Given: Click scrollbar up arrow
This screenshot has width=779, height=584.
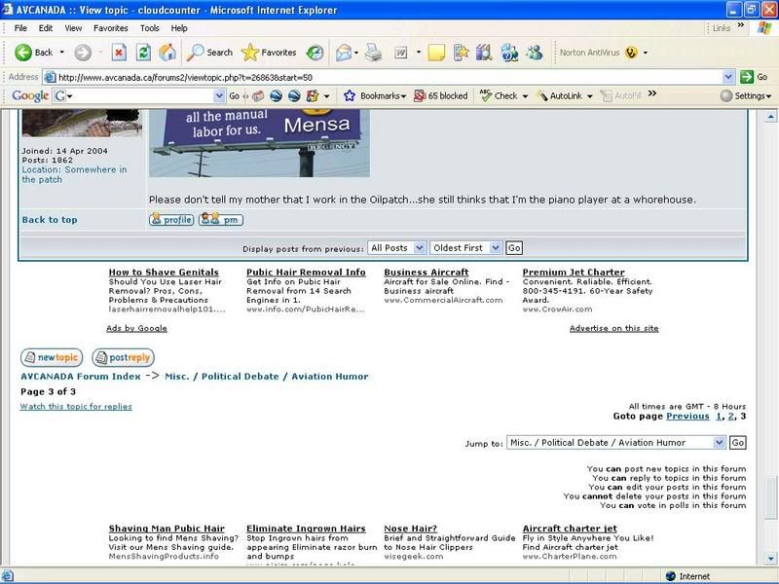Looking at the screenshot, I should tap(770, 117).
